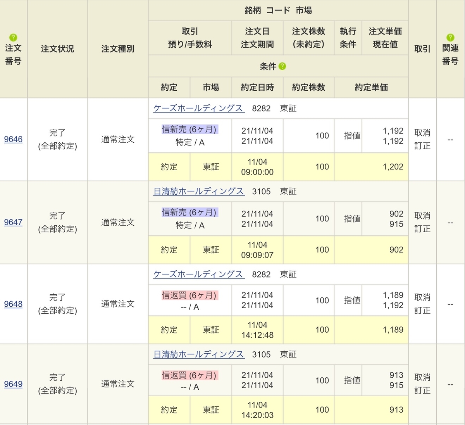Click 訂正 for order 9646
Viewport: 465px width, 425px height.
click(422, 146)
